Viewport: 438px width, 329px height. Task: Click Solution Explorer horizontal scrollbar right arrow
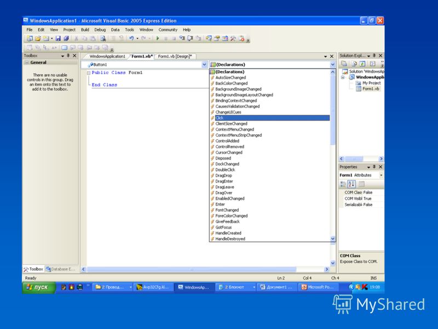[381, 158]
